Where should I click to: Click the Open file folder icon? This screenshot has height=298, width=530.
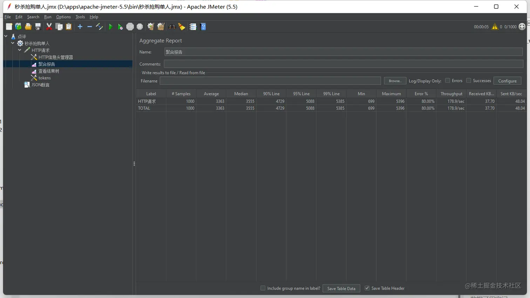(x=28, y=27)
